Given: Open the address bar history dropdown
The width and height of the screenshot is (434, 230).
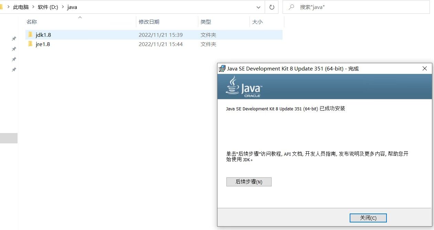Looking at the screenshot, I should 258,7.
